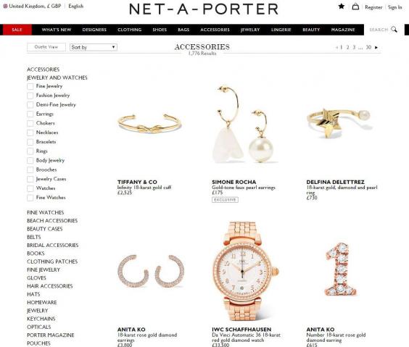Viewport: 409px width, 347px height.
Task: Enable the Watches filter checkbox
Action: (30, 188)
